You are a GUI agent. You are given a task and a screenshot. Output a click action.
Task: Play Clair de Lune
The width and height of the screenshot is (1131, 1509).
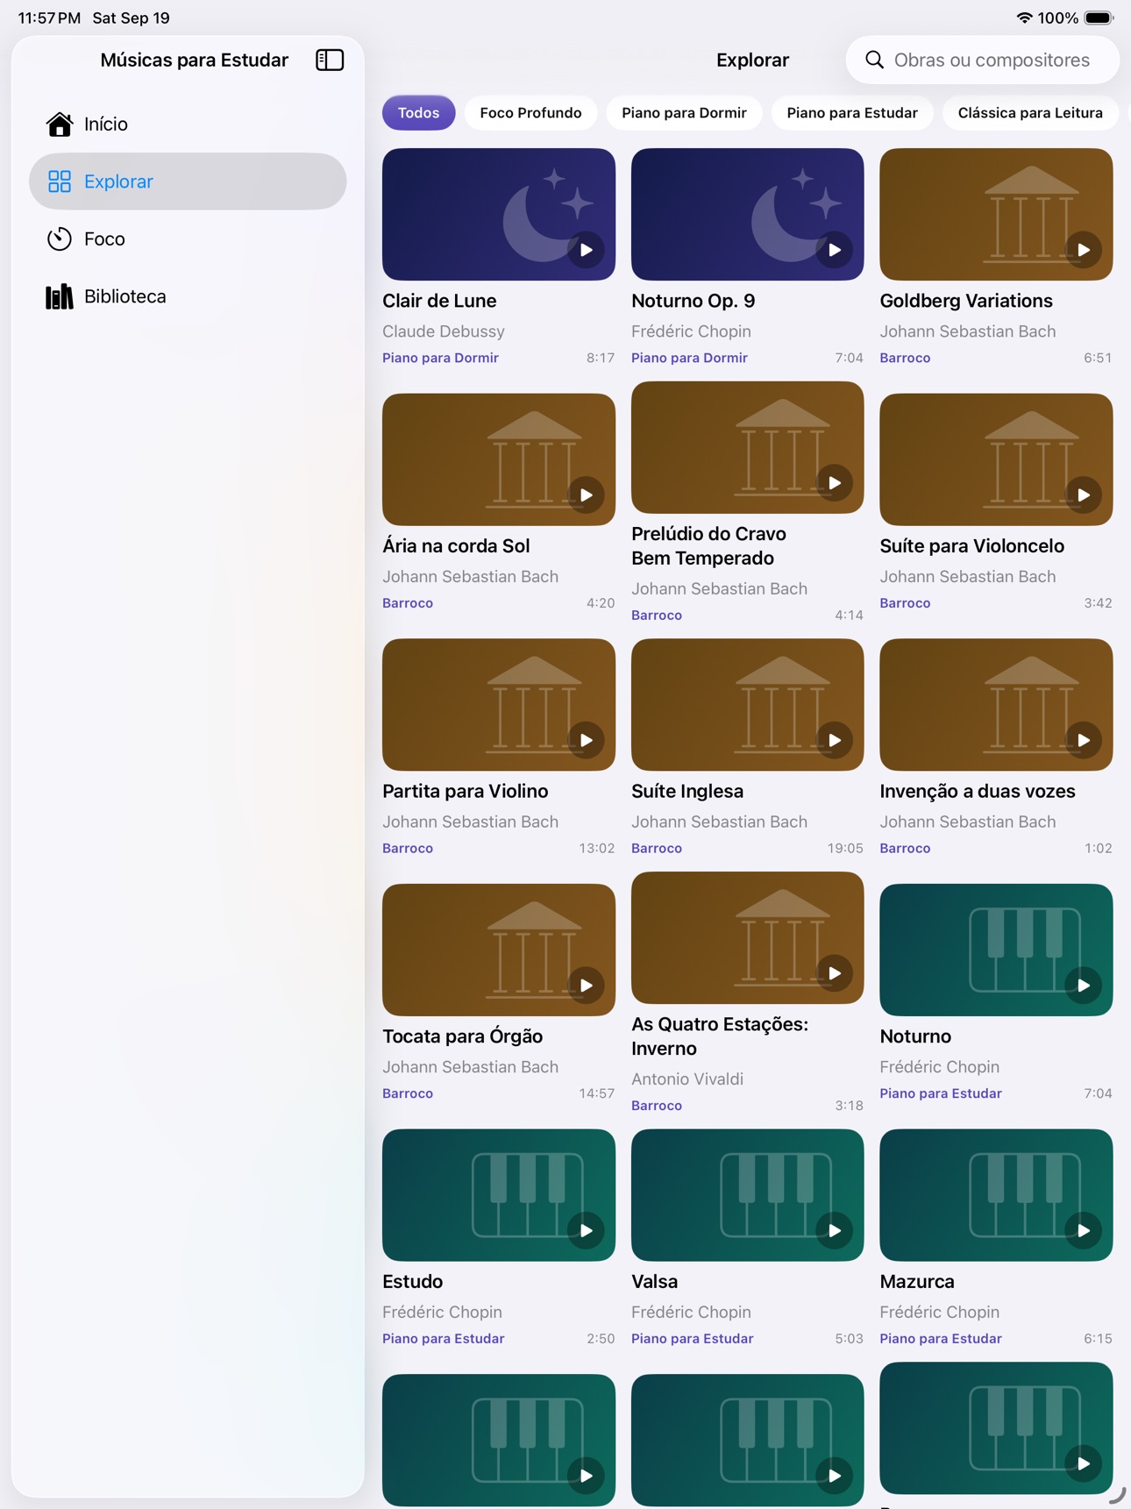click(x=586, y=250)
